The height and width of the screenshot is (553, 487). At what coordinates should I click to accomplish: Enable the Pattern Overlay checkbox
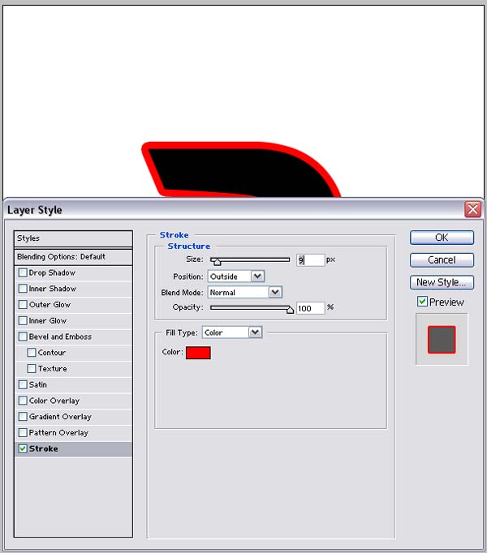tap(23, 432)
